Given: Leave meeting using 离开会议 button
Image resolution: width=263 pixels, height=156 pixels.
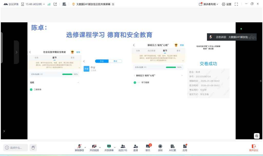Looking at the screenshot, I should [253, 148].
